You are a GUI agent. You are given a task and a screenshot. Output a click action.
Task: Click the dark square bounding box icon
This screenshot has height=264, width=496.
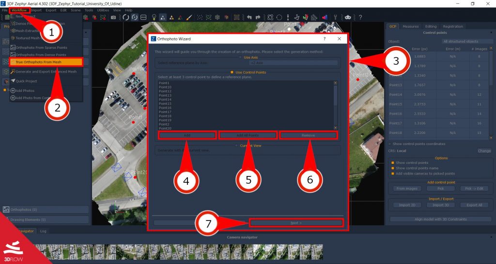coord(236,17)
